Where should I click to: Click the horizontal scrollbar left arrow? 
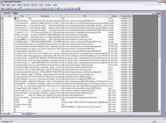(1, 119)
